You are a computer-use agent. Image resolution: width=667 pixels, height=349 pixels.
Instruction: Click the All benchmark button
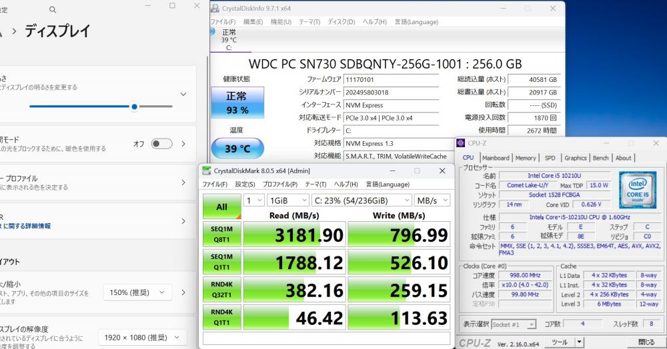[x=222, y=206]
